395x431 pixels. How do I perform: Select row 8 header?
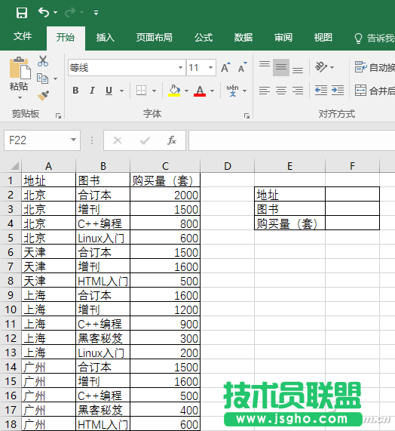(11, 281)
